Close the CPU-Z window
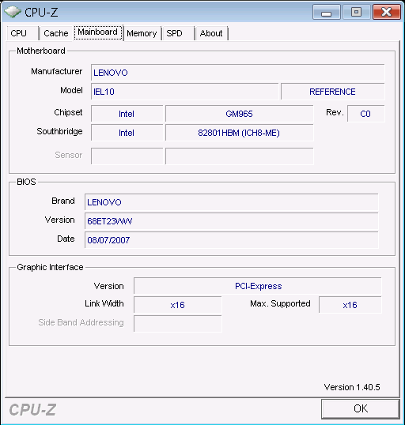The width and height of the screenshot is (405, 425). [387, 12]
